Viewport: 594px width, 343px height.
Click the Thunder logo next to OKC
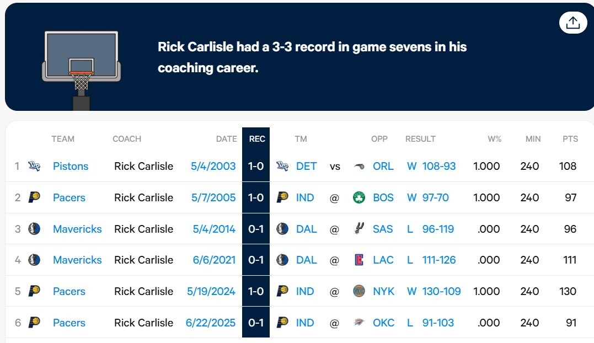(x=359, y=323)
